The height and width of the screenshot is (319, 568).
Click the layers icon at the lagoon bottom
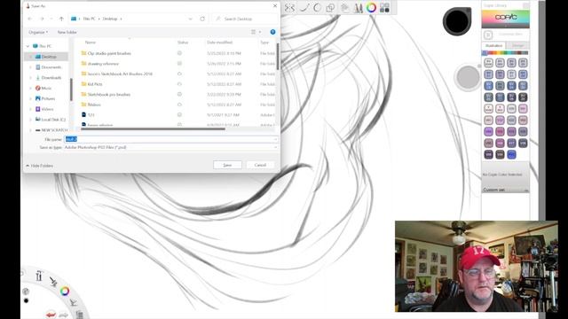click(79, 315)
